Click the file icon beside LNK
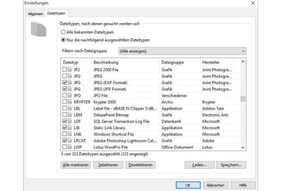Screen dimensions: 286x191 click(70, 134)
